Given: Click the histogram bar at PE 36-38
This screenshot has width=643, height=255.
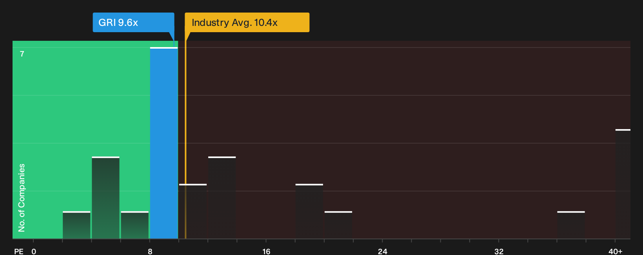Looking at the screenshot, I should 571,225.
